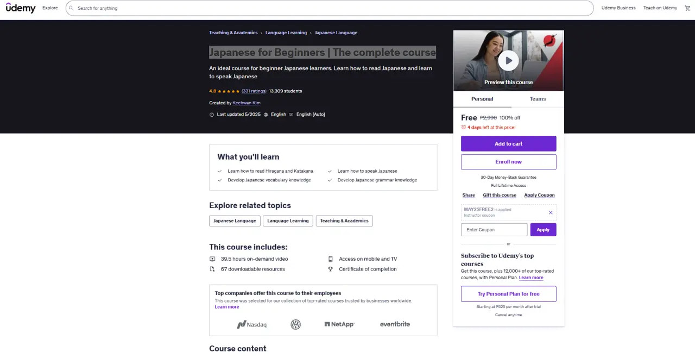Image resolution: width=695 pixels, height=359 pixels.
Task: Open Language Learning breadcrumb
Action: [286, 33]
